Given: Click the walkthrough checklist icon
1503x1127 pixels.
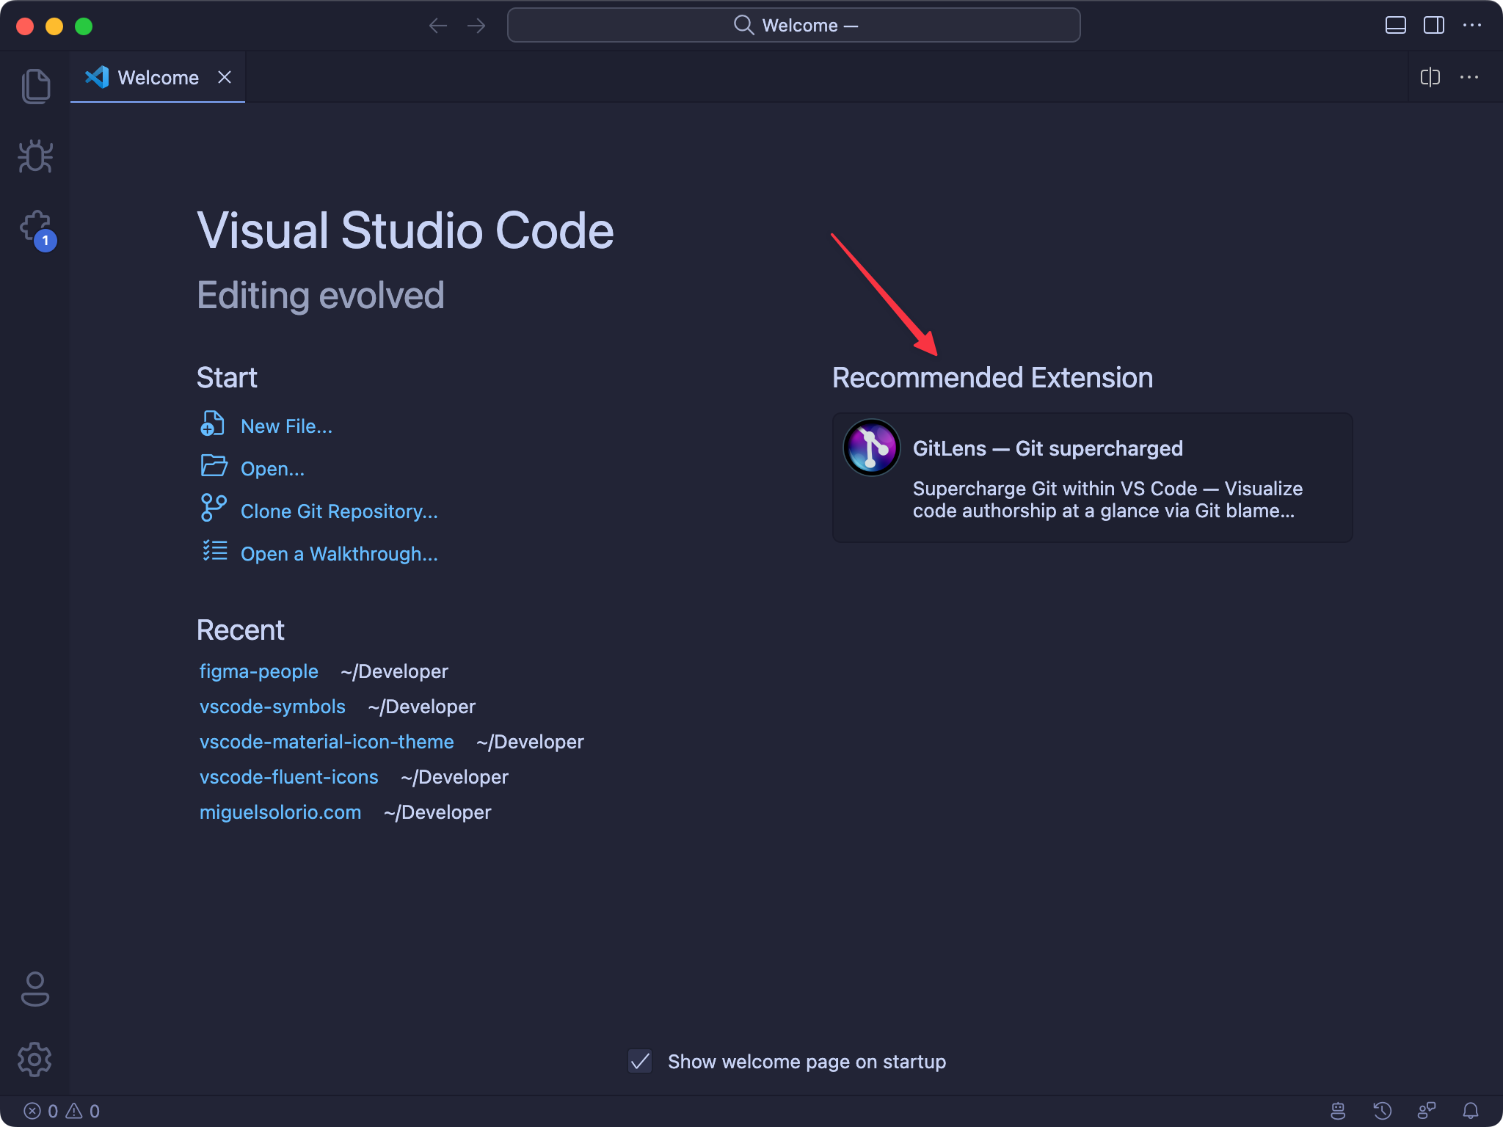Looking at the screenshot, I should pos(215,550).
